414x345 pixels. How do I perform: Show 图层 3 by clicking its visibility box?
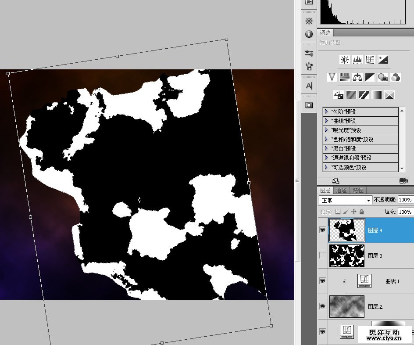pyautogui.click(x=323, y=255)
